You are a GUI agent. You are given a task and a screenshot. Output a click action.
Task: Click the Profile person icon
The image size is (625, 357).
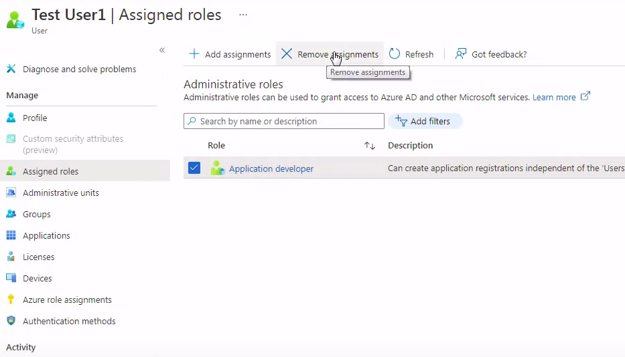(x=11, y=118)
